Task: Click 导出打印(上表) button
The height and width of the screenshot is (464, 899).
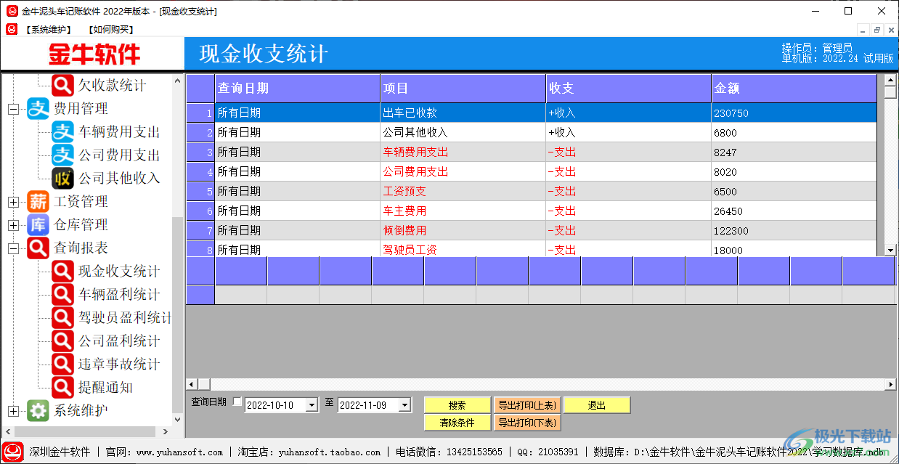Action: (527, 405)
